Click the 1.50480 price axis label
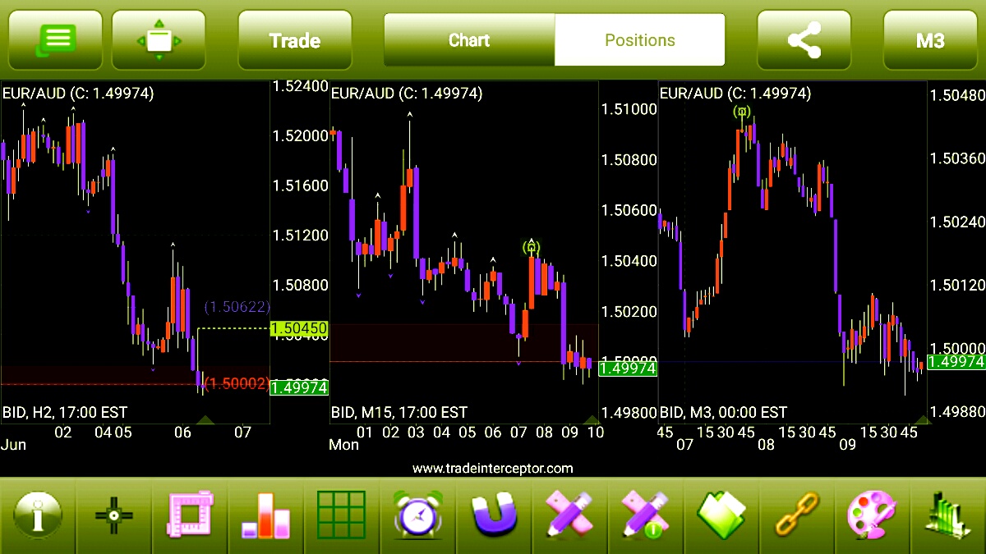The image size is (986, 554). (957, 95)
